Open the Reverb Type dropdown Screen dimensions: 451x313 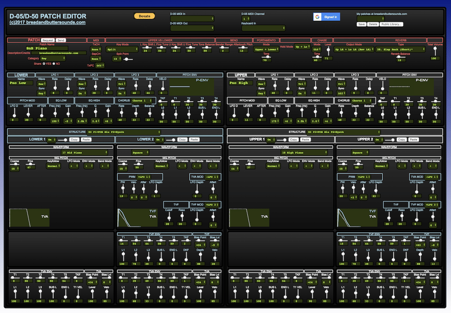pyautogui.click(x=400, y=49)
